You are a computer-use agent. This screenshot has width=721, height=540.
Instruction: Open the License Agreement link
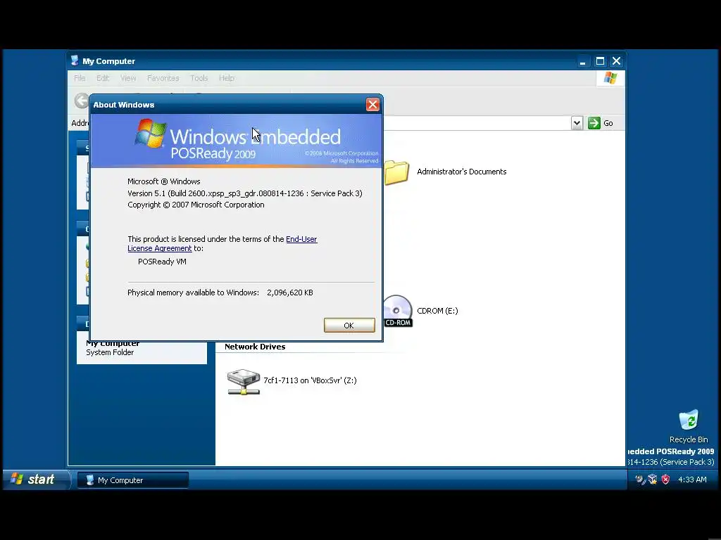[x=160, y=248]
